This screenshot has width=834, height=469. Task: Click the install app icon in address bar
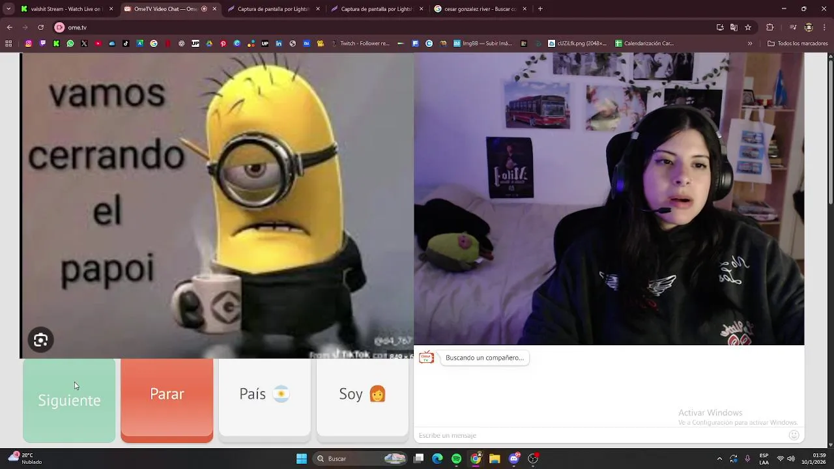point(720,27)
